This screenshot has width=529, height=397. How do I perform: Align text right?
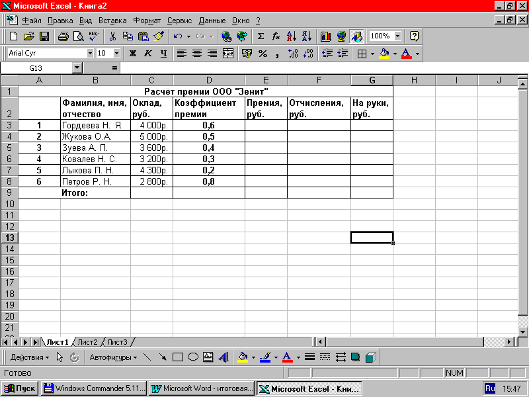(x=212, y=54)
